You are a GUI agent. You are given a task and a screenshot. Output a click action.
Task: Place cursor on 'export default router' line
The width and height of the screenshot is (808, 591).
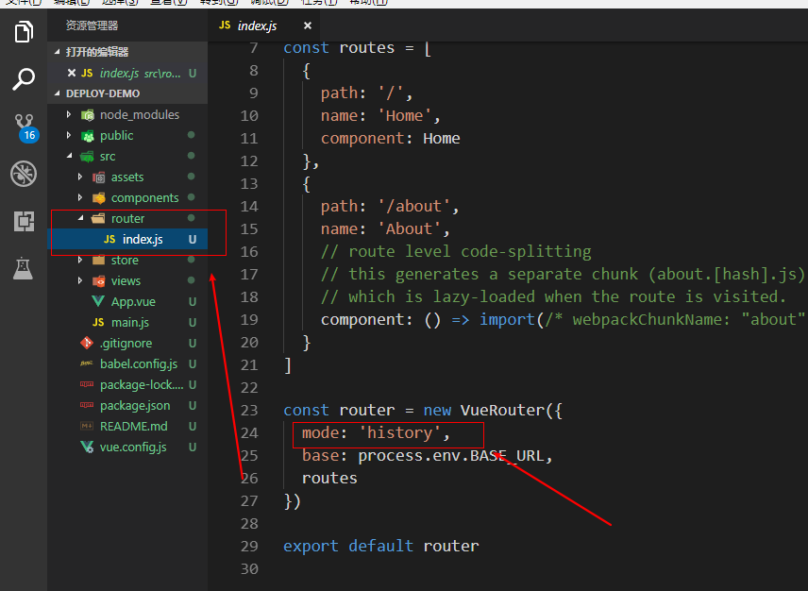(x=380, y=547)
